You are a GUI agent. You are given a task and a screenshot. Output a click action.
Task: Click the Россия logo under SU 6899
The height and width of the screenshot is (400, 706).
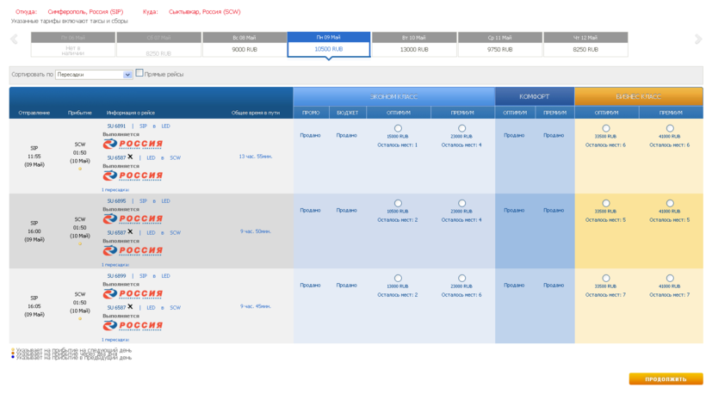pyautogui.click(x=133, y=294)
